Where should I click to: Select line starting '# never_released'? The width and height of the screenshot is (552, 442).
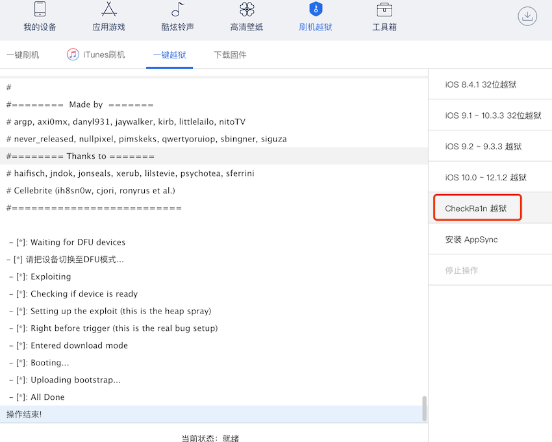point(214,139)
